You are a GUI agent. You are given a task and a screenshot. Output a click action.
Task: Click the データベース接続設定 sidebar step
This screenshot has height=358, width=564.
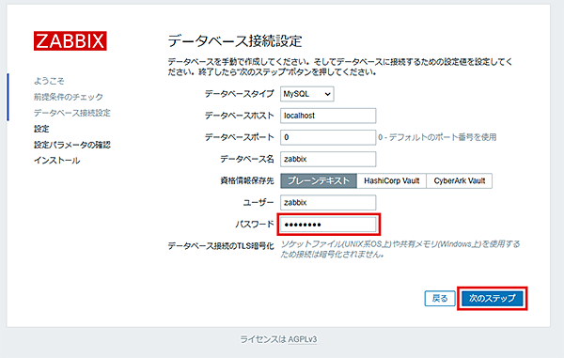[72, 113]
